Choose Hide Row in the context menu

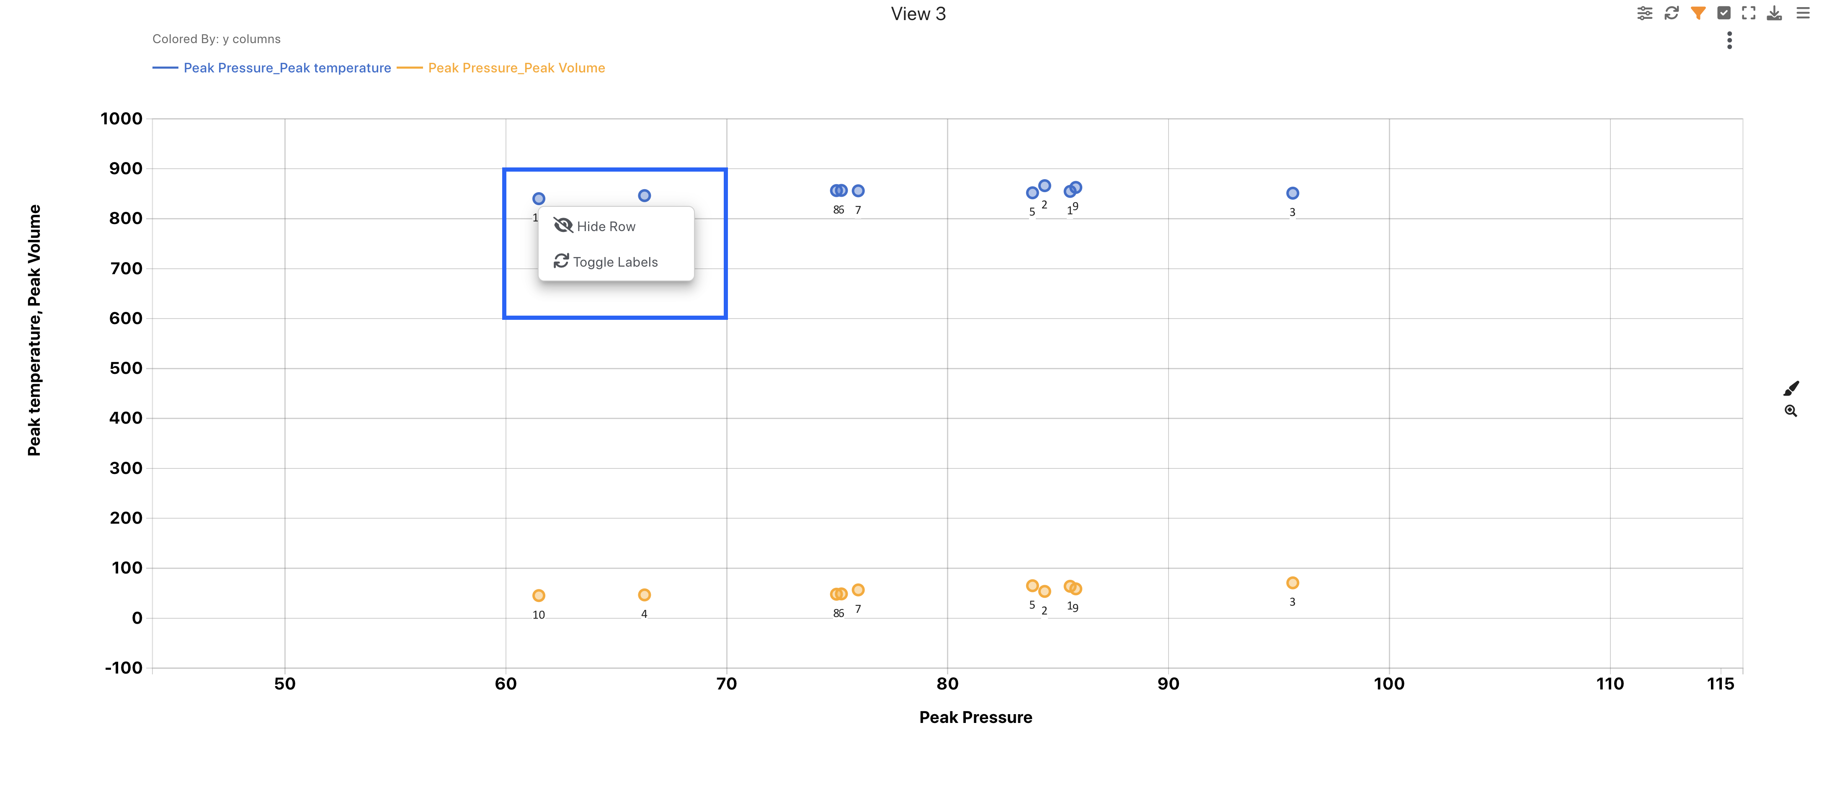[x=606, y=226]
